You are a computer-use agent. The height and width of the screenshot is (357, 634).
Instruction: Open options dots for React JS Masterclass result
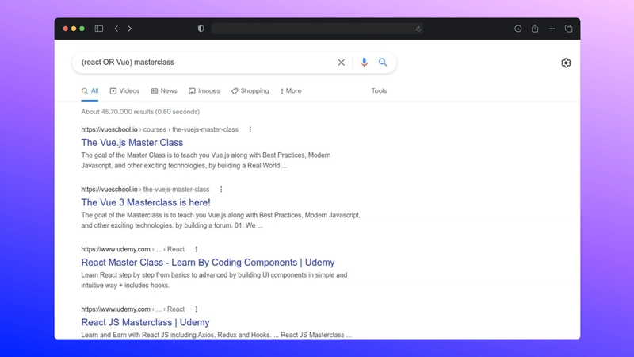[x=196, y=309]
